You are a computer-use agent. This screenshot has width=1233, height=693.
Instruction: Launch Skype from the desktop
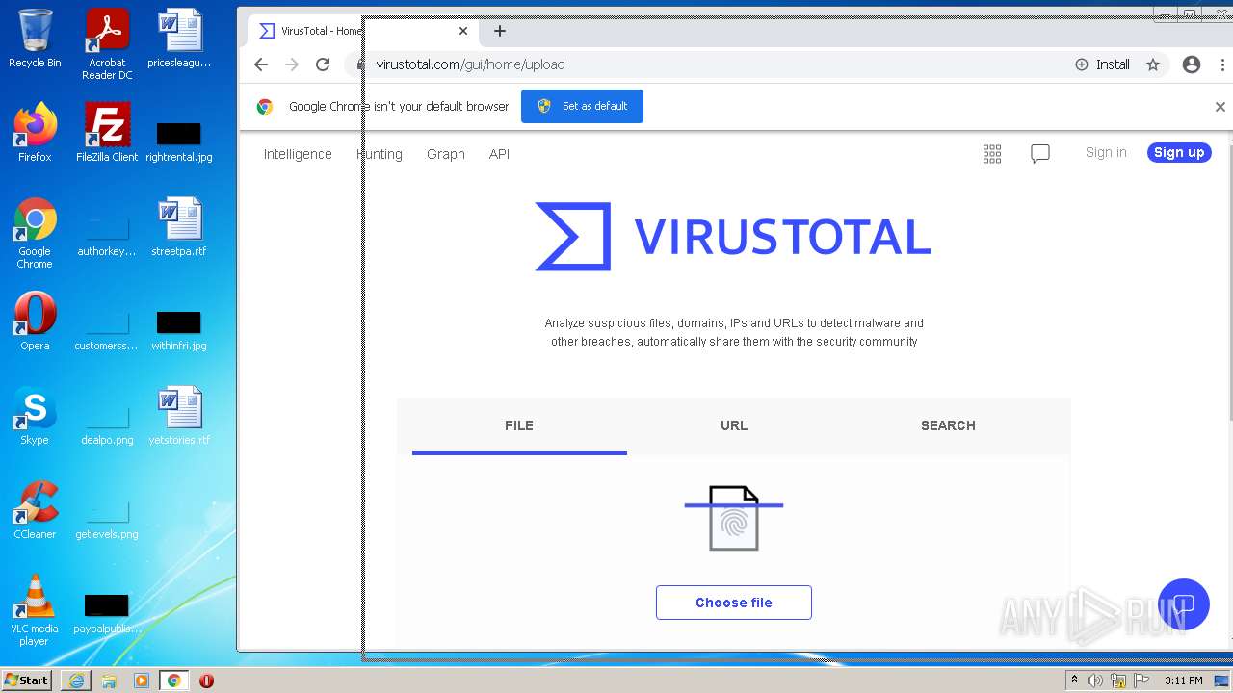coord(35,416)
